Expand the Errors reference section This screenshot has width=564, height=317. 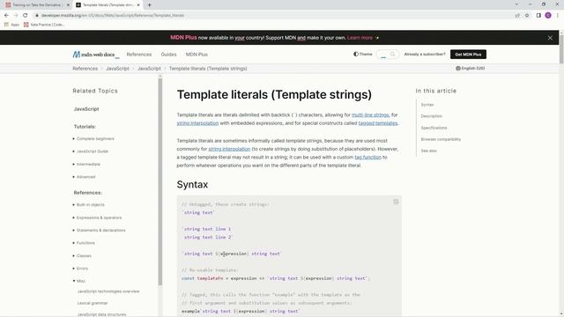[x=82, y=269]
